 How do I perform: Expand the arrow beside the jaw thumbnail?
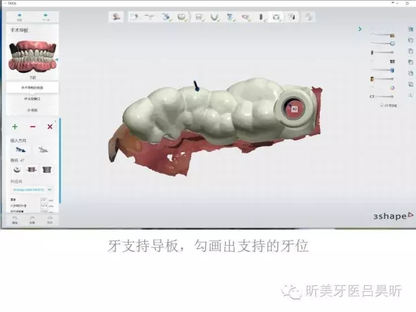click(57, 60)
